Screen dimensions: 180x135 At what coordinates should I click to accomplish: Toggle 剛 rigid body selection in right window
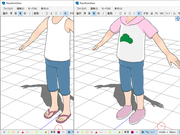98,13
